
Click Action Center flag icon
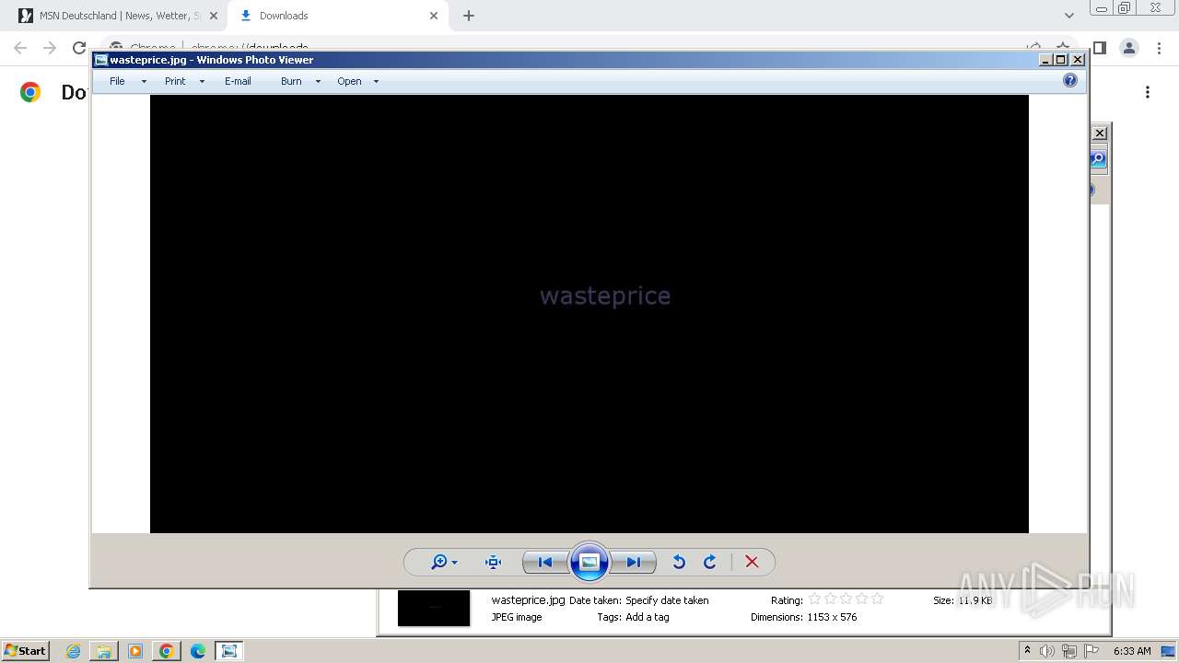(1091, 651)
